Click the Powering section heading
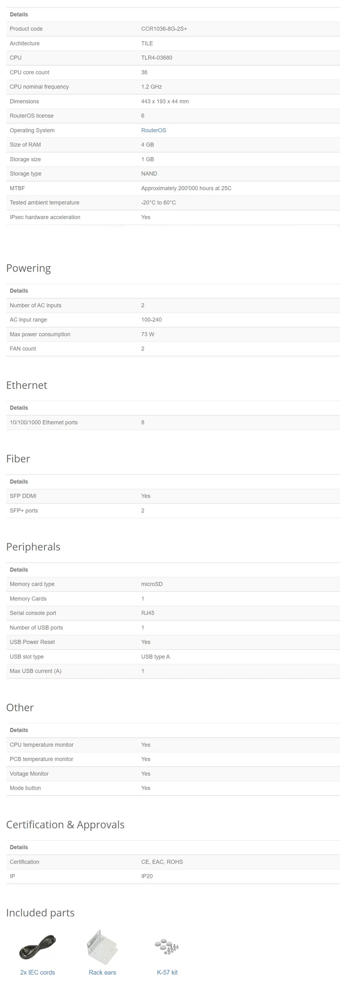 tap(29, 268)
